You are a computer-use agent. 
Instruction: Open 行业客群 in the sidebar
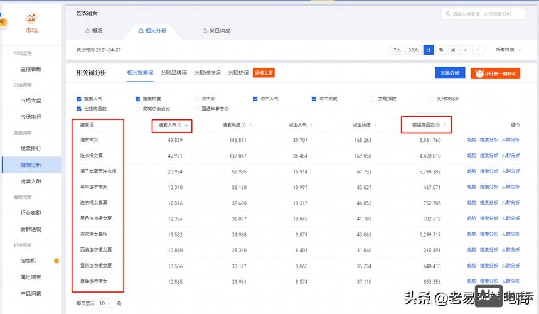tap(31, 213)
